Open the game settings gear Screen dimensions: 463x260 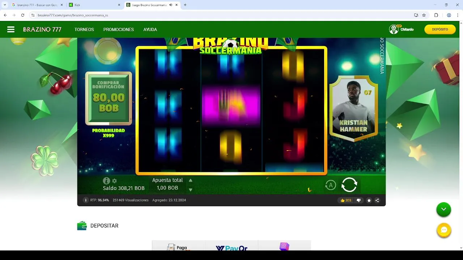pos(114,181)
